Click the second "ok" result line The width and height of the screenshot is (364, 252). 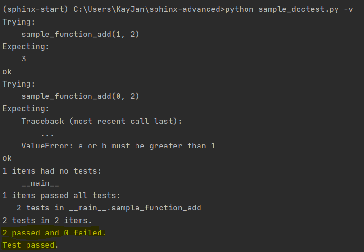[x=7, y=158]
